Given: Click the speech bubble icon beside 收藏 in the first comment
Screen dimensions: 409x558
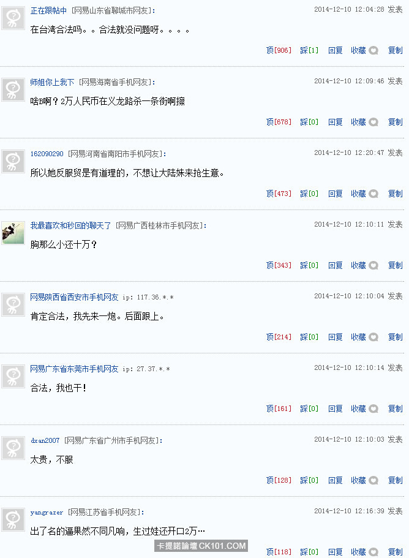Looking at the screenshot, I should click(x=373, y=51).
